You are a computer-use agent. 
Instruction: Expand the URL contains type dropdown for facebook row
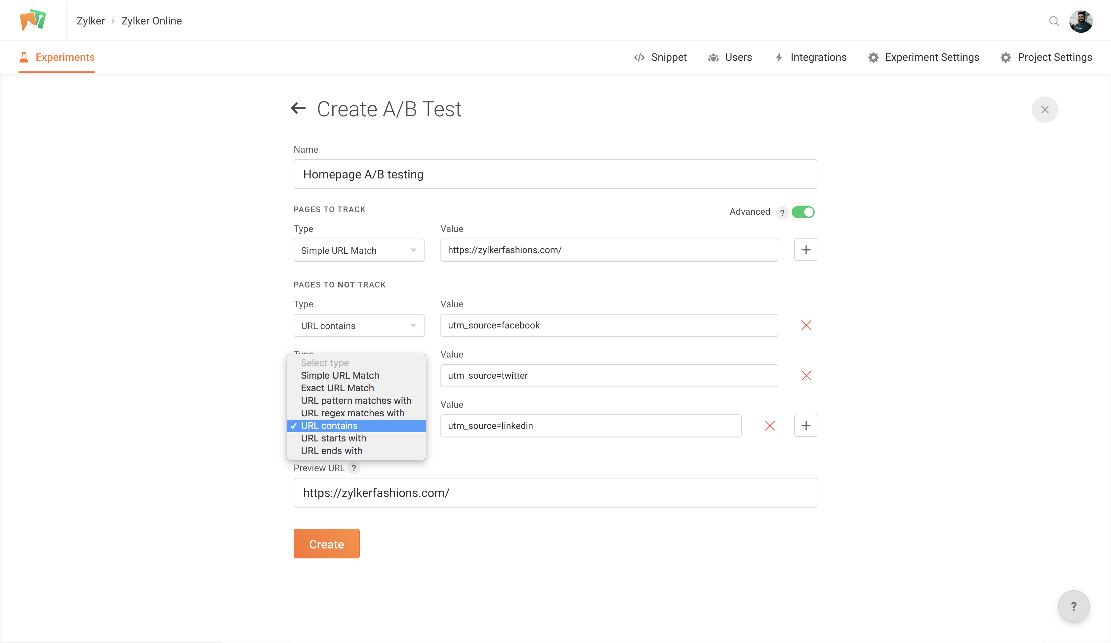pos(358,326)
